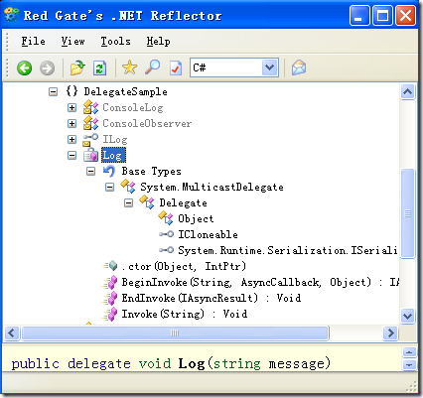The width and height of the screenshot is (423, 398).
Task: Click horizontal scrollbar right arrow
Action: (391, 332)
